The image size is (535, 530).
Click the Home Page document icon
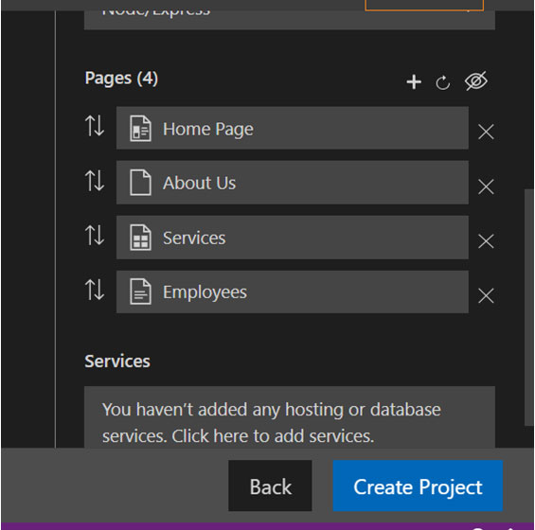pyautogui.click(x=140, y=129)
